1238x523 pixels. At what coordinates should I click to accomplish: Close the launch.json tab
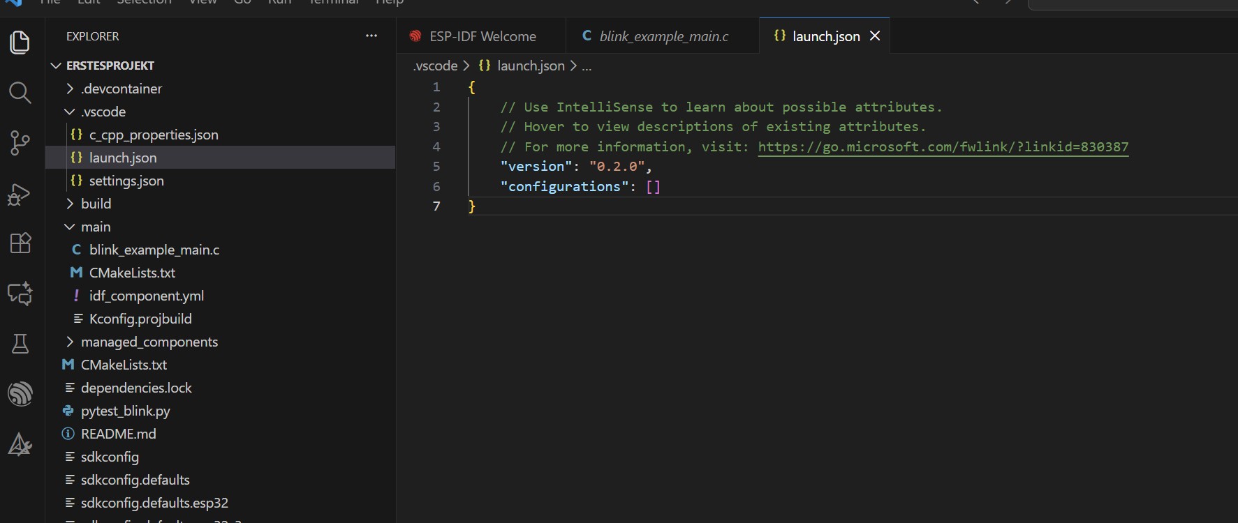pyautogui.click(x=875, y=36)
